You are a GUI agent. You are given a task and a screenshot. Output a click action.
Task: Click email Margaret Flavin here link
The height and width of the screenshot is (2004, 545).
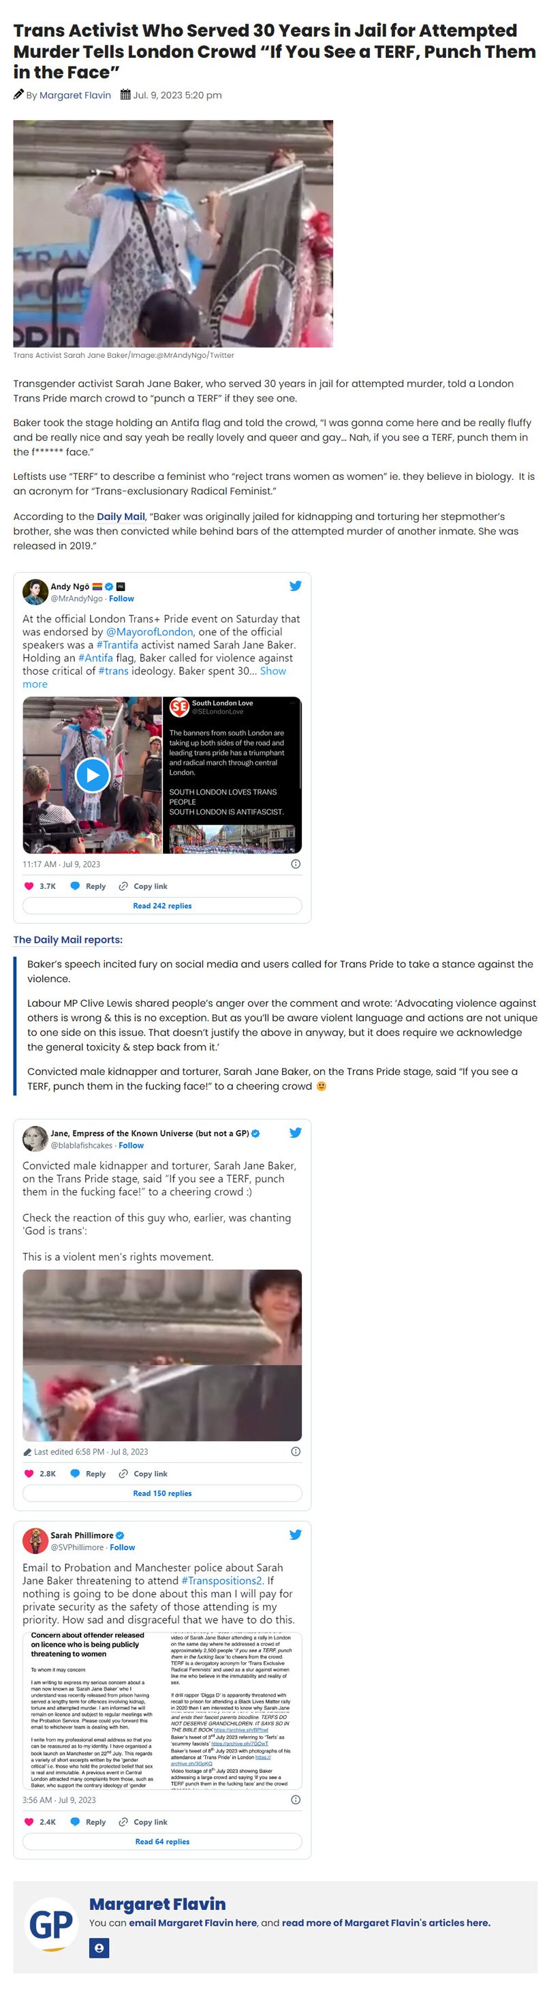click(x=193, y=1922)
